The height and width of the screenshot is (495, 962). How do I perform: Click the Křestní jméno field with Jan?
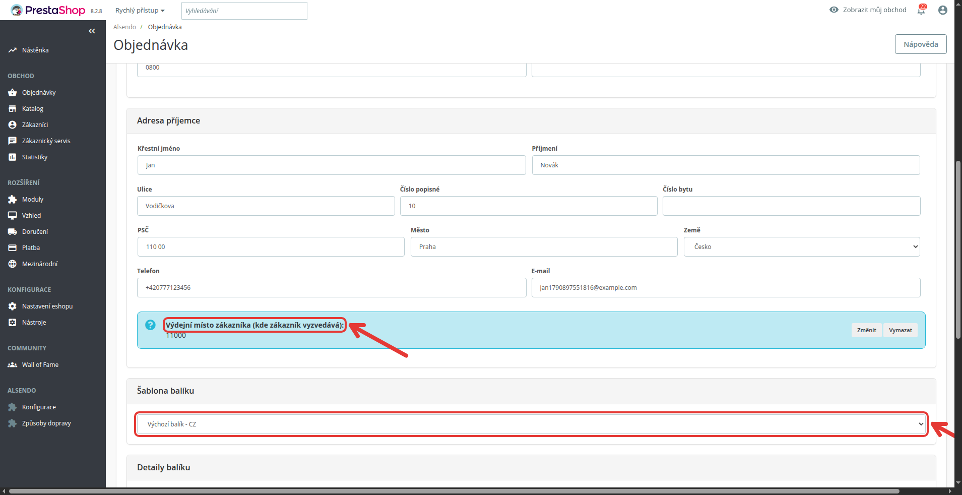click(x=332, y=165)
